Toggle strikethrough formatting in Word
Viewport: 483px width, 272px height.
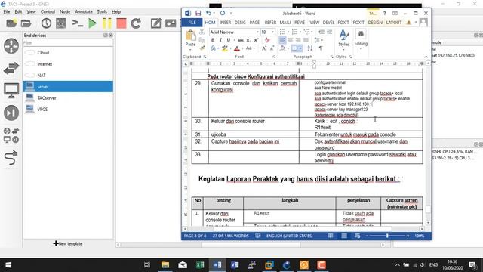click(241, 40)
